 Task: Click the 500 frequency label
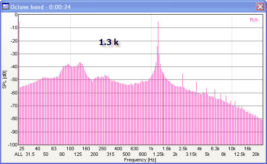(x=126, y=154)
